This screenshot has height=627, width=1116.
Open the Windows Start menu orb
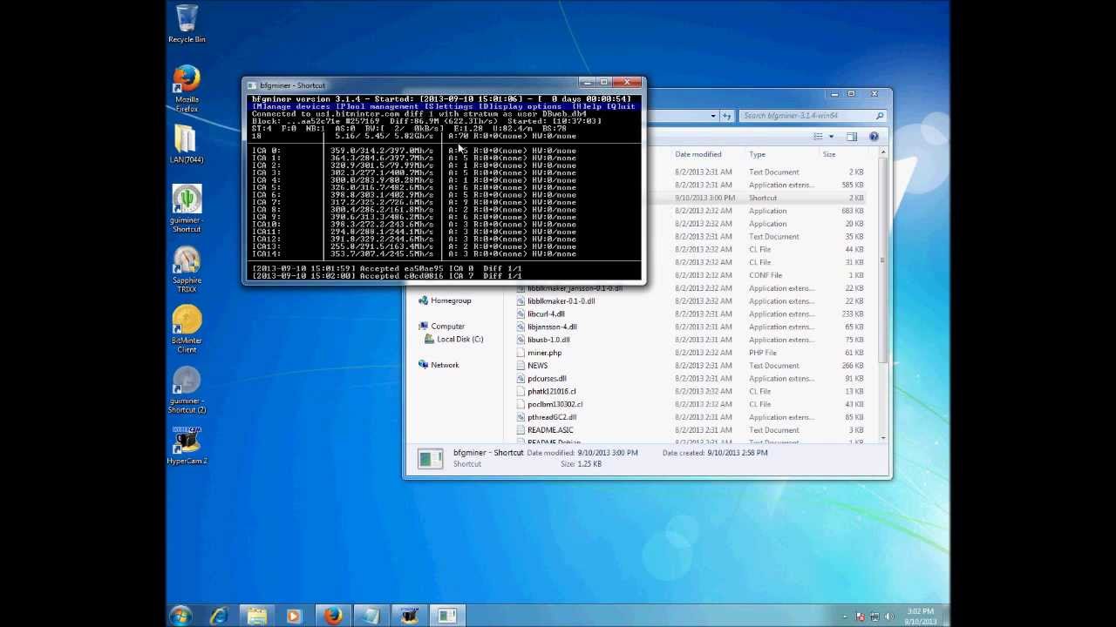[x=180, y=616]
